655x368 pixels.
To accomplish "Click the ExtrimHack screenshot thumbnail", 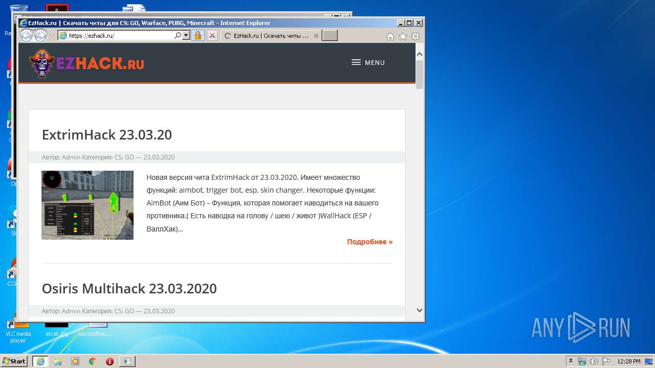I will [x=88, y=205].
